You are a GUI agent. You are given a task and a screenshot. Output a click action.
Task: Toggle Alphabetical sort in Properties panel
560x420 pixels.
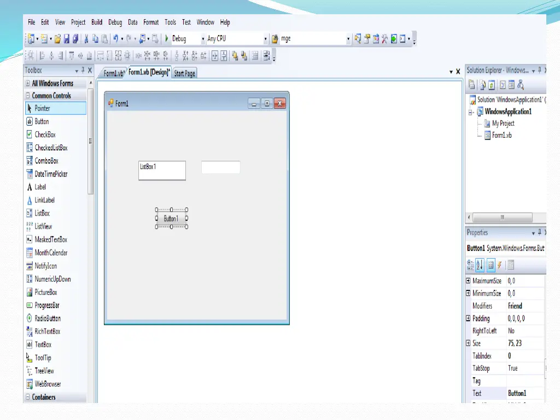(480, 265)
